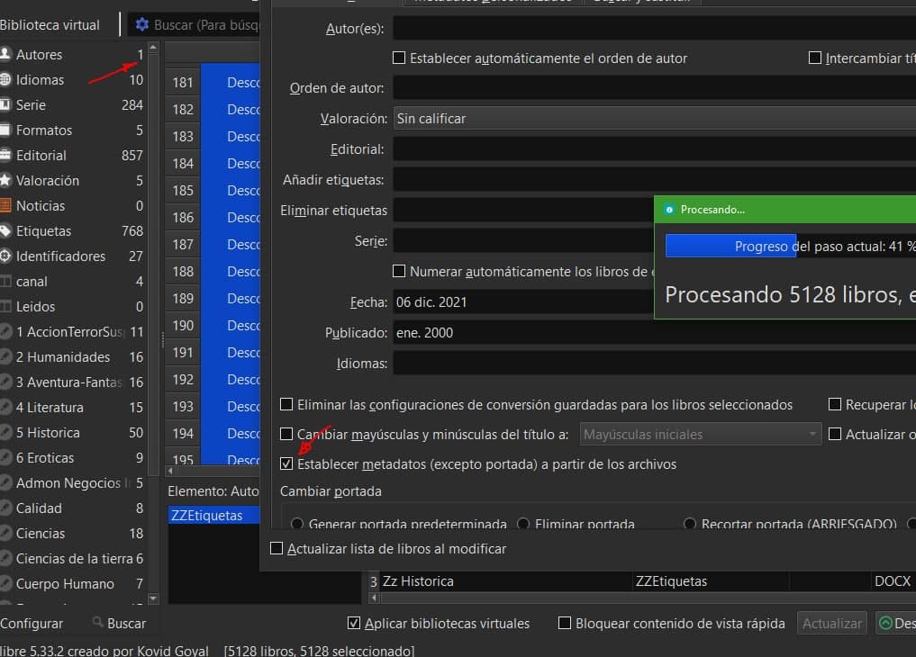
Task: Click the Serie book icon
Action: [x=5, y=104]
